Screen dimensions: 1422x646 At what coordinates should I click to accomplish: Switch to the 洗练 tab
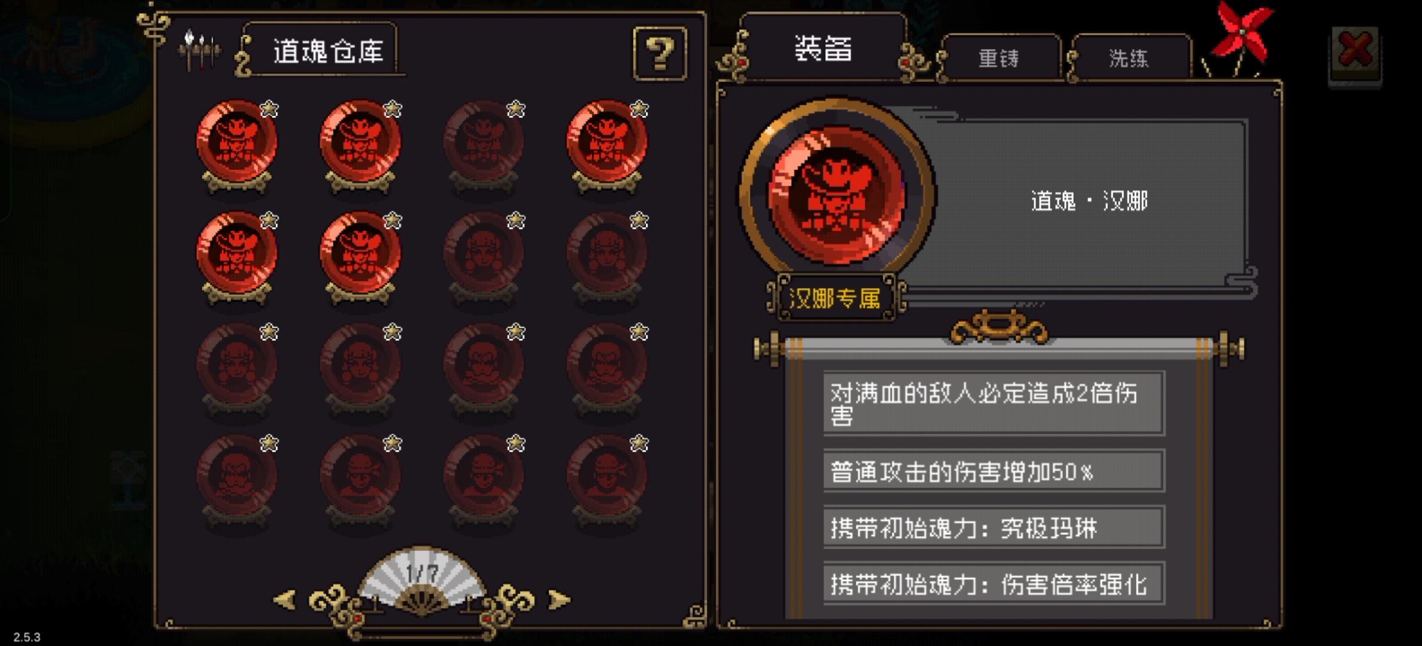[x=1129, y=58]
